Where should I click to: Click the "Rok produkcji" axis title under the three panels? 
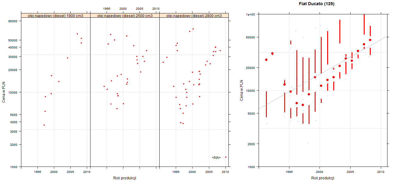tap(125, 178)
